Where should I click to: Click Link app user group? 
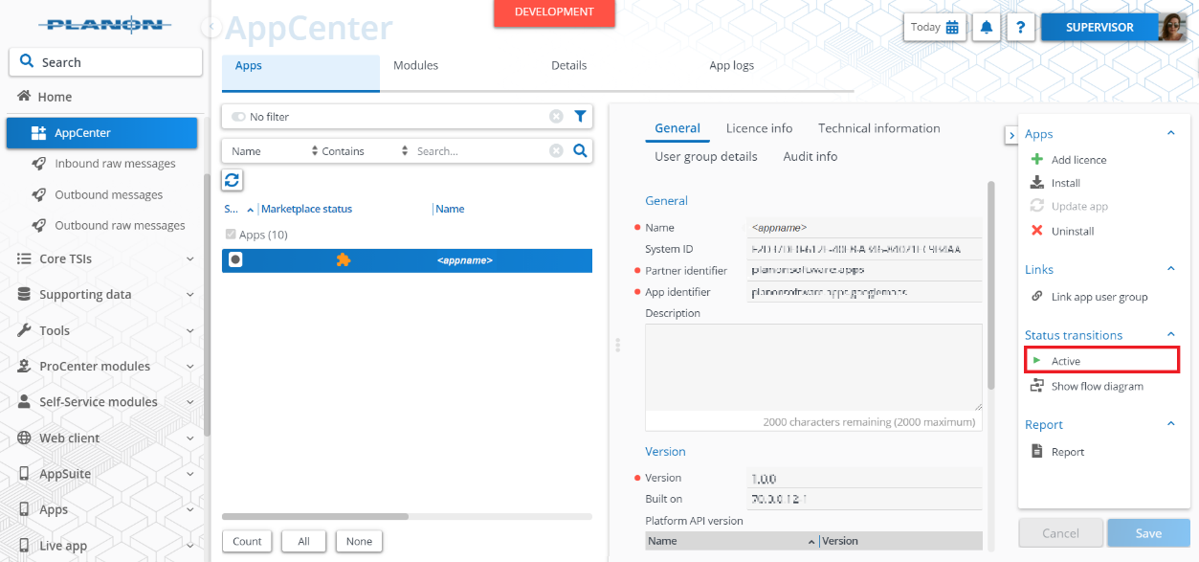1088,297
